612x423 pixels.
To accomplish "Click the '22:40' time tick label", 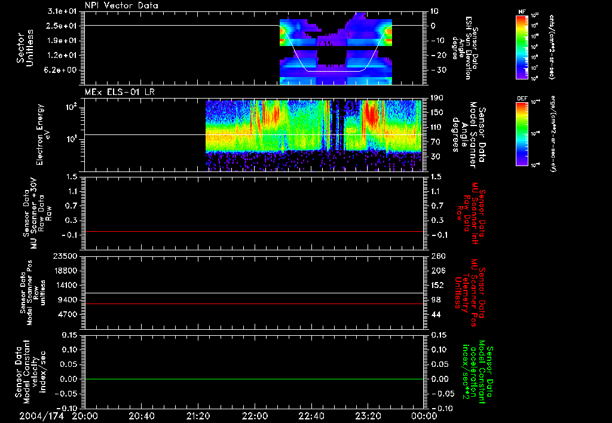I will coord(311,416).
